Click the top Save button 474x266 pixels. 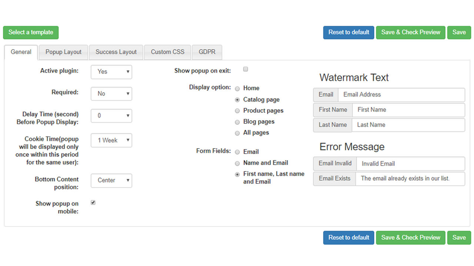[x=459, y=33]
